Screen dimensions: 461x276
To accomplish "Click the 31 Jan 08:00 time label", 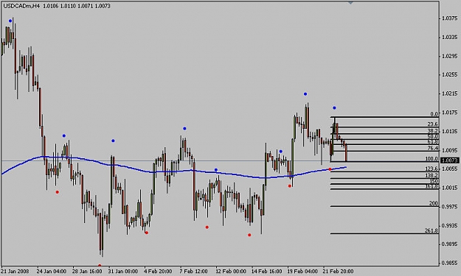I will pyautogui.click(x=123, y=272).
